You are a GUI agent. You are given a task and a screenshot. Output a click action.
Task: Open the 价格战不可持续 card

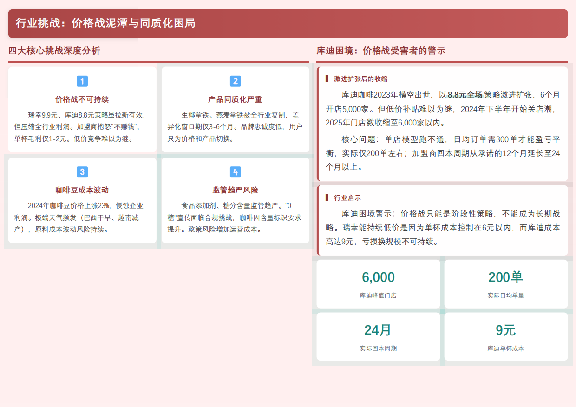(82, 109)
